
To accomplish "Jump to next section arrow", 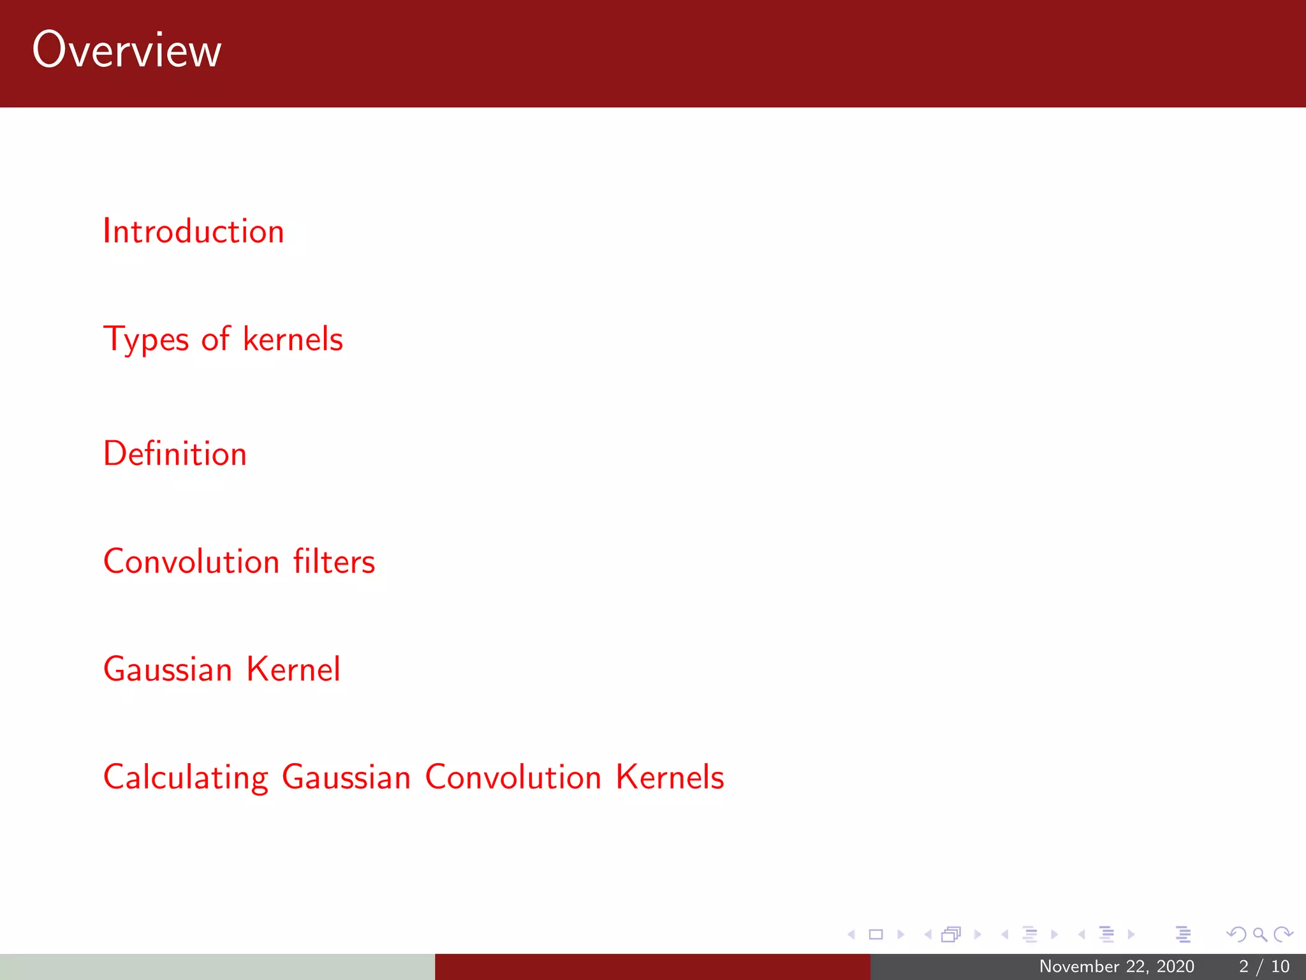I will click(1131, 935).
